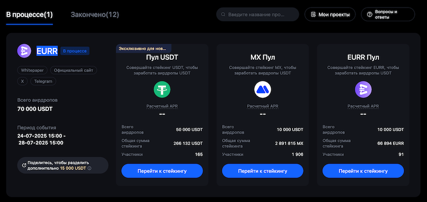
Task: Click the question mark help icon
Action: 369,14
